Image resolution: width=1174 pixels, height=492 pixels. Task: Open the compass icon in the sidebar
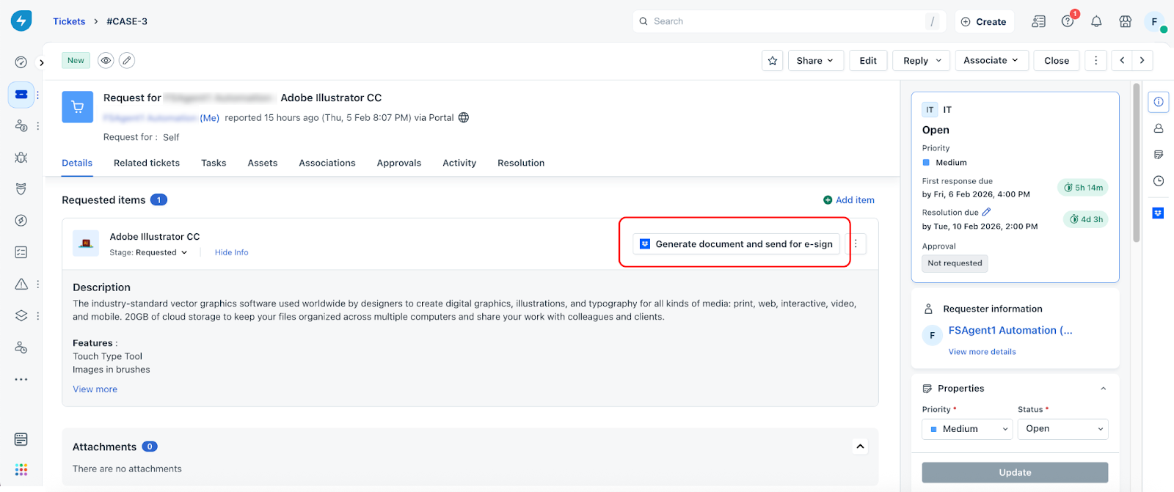coord(21,221)
